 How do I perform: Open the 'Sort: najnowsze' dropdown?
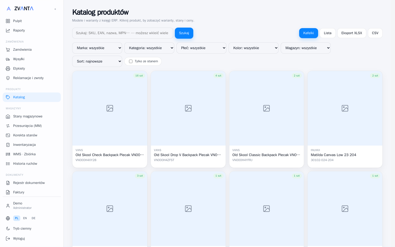click(97, 61)
